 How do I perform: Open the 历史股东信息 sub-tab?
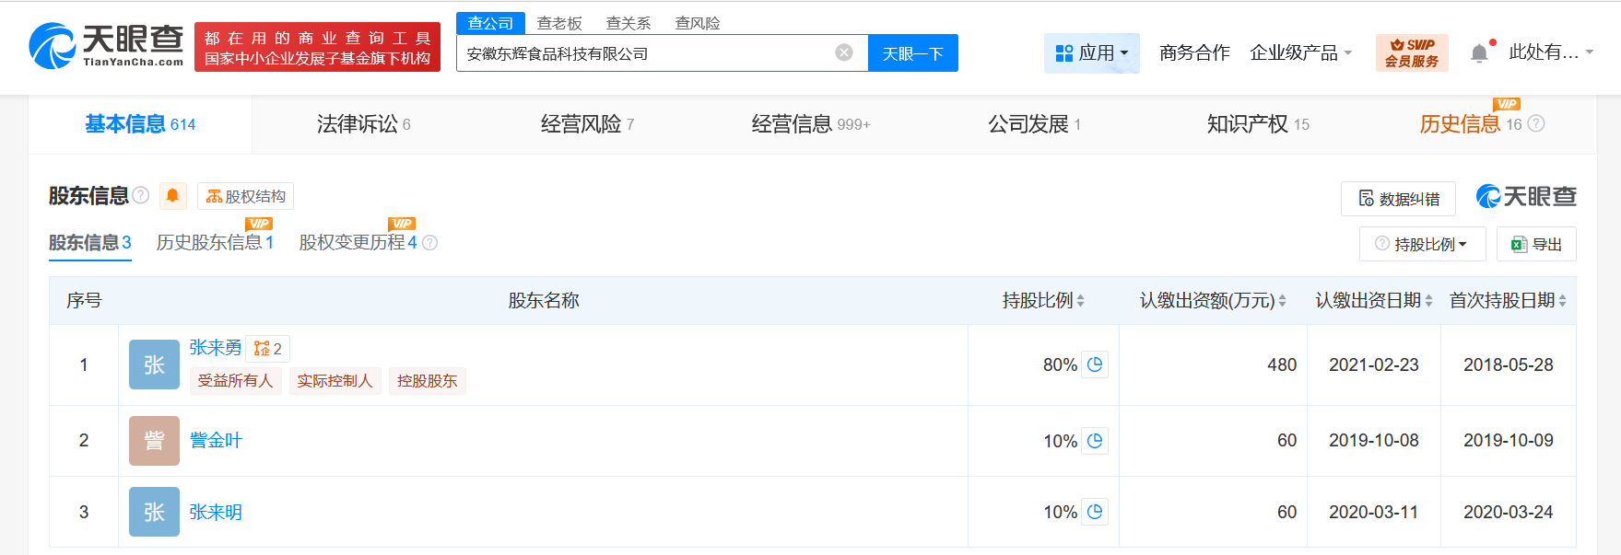click(x=215, y=242)
